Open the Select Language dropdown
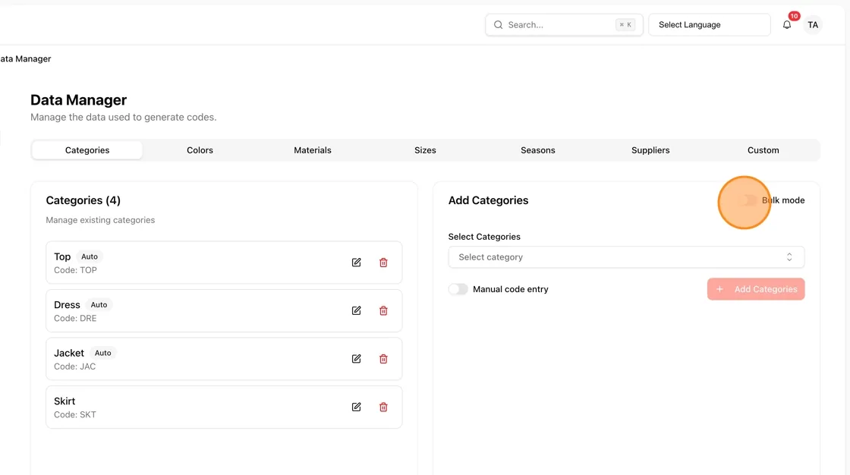Screen dimensions: 850x475 (x=709, y=25)
